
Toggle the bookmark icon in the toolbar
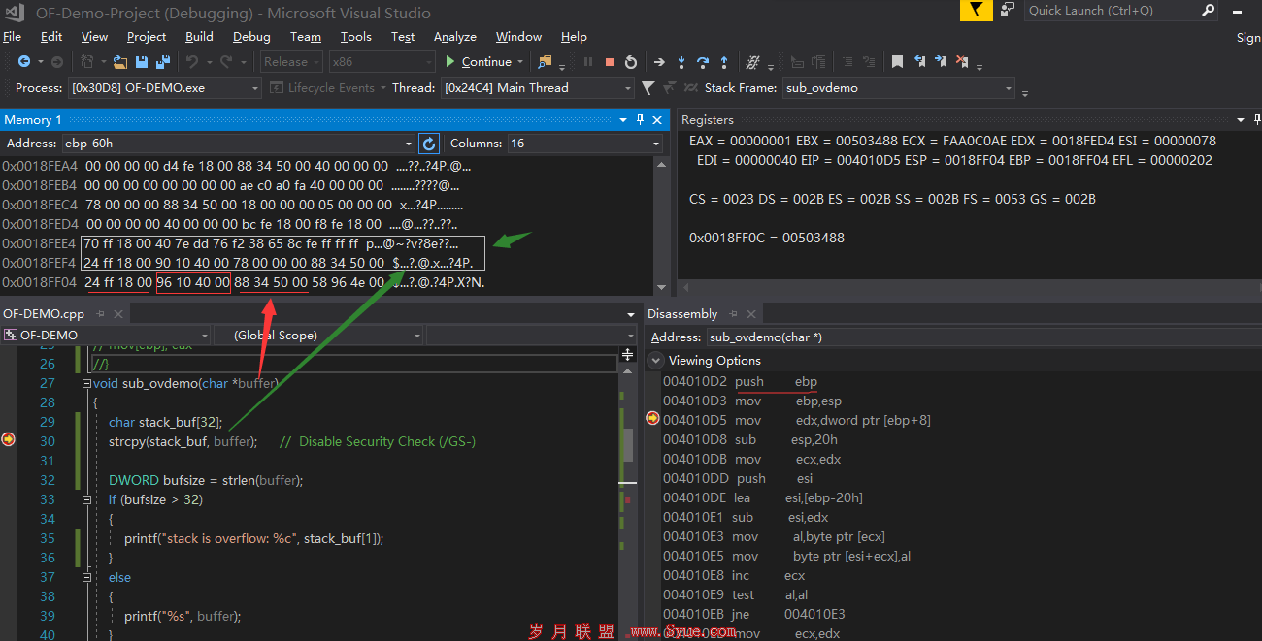(898, 62)
